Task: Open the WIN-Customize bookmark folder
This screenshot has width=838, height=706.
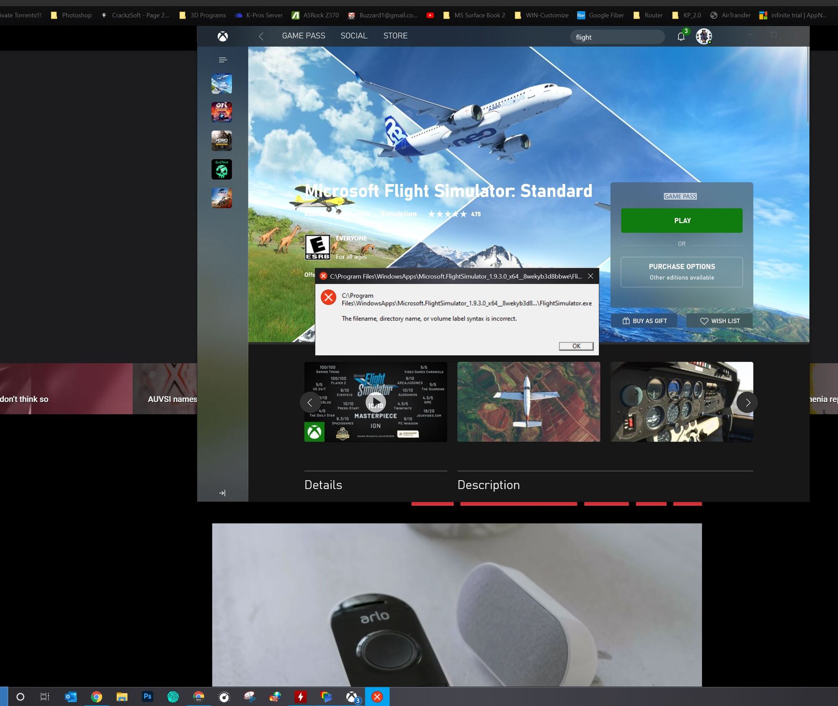Action: [541, 15]
